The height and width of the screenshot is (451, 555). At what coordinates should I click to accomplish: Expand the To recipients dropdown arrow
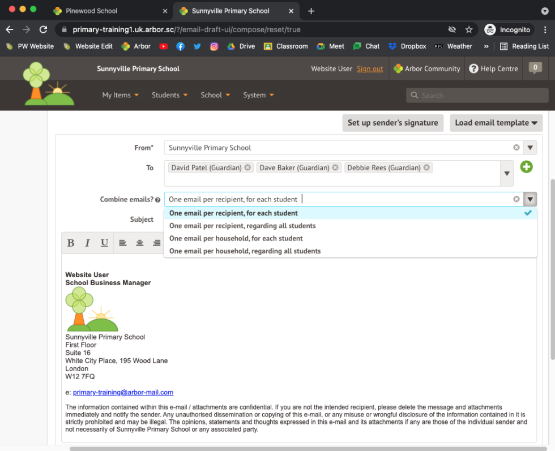506,173
